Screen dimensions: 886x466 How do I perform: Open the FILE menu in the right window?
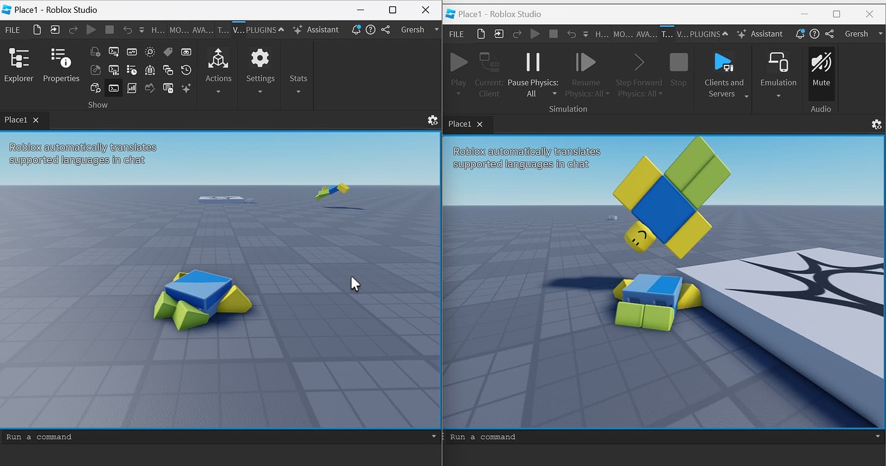tap(456, 33)
